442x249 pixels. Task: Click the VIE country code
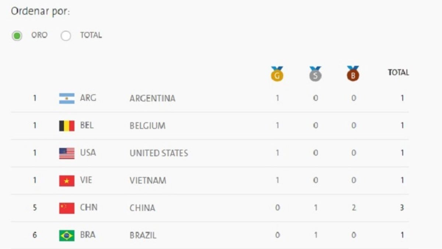86,180
